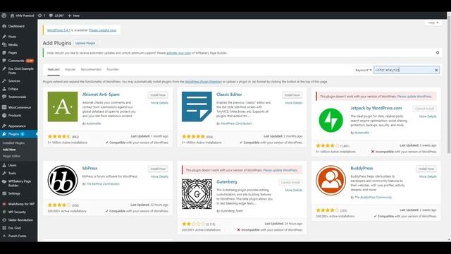Clear the plugin search field
This screenshot has height=254, width=451.
coord(436,70)
